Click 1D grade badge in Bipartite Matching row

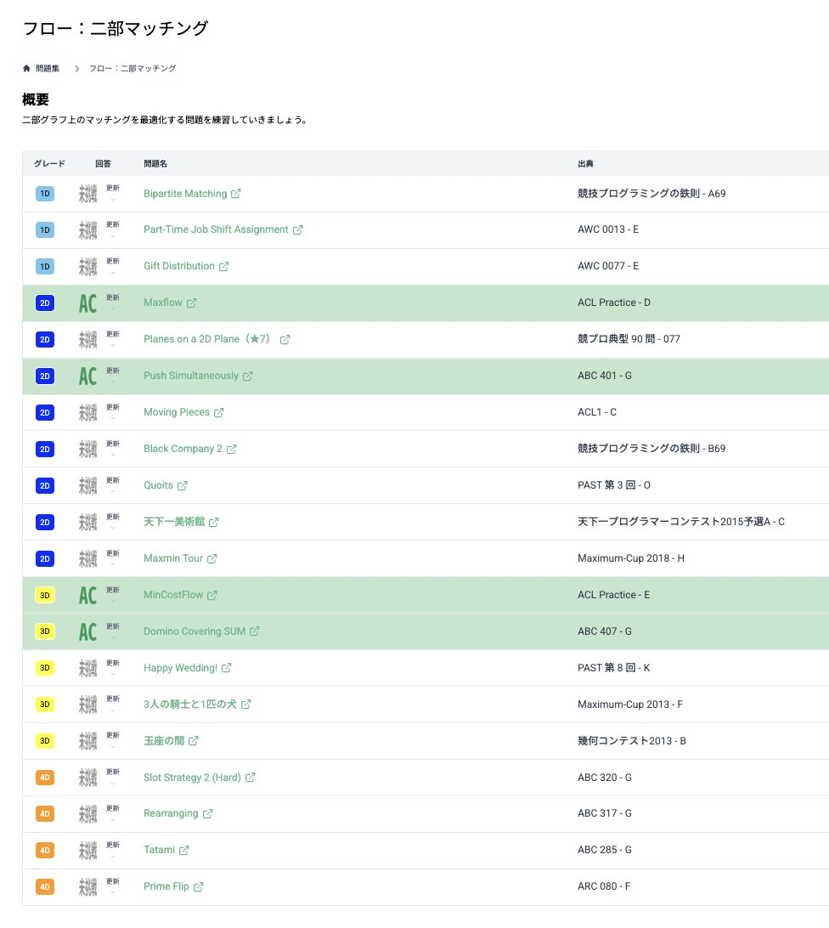pyautogui.click(x=45, y=194)
